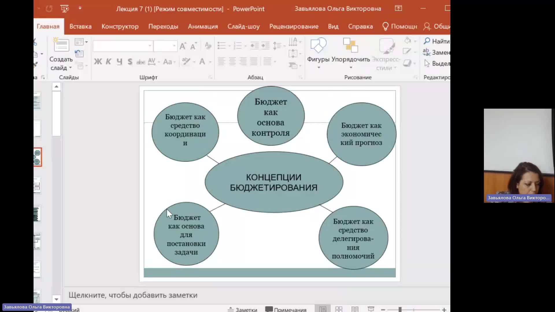Align text left
The image size is (555, 312).
click(x=221, y=61)
